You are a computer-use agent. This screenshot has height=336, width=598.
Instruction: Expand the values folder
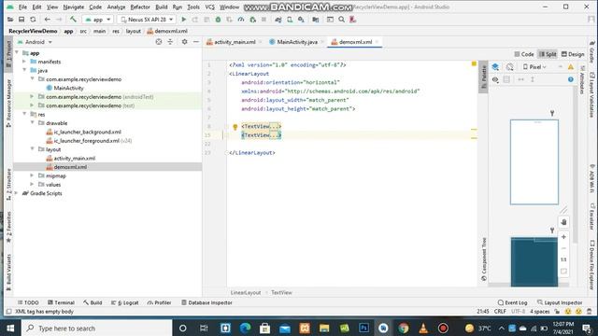[x=33, y=185]
